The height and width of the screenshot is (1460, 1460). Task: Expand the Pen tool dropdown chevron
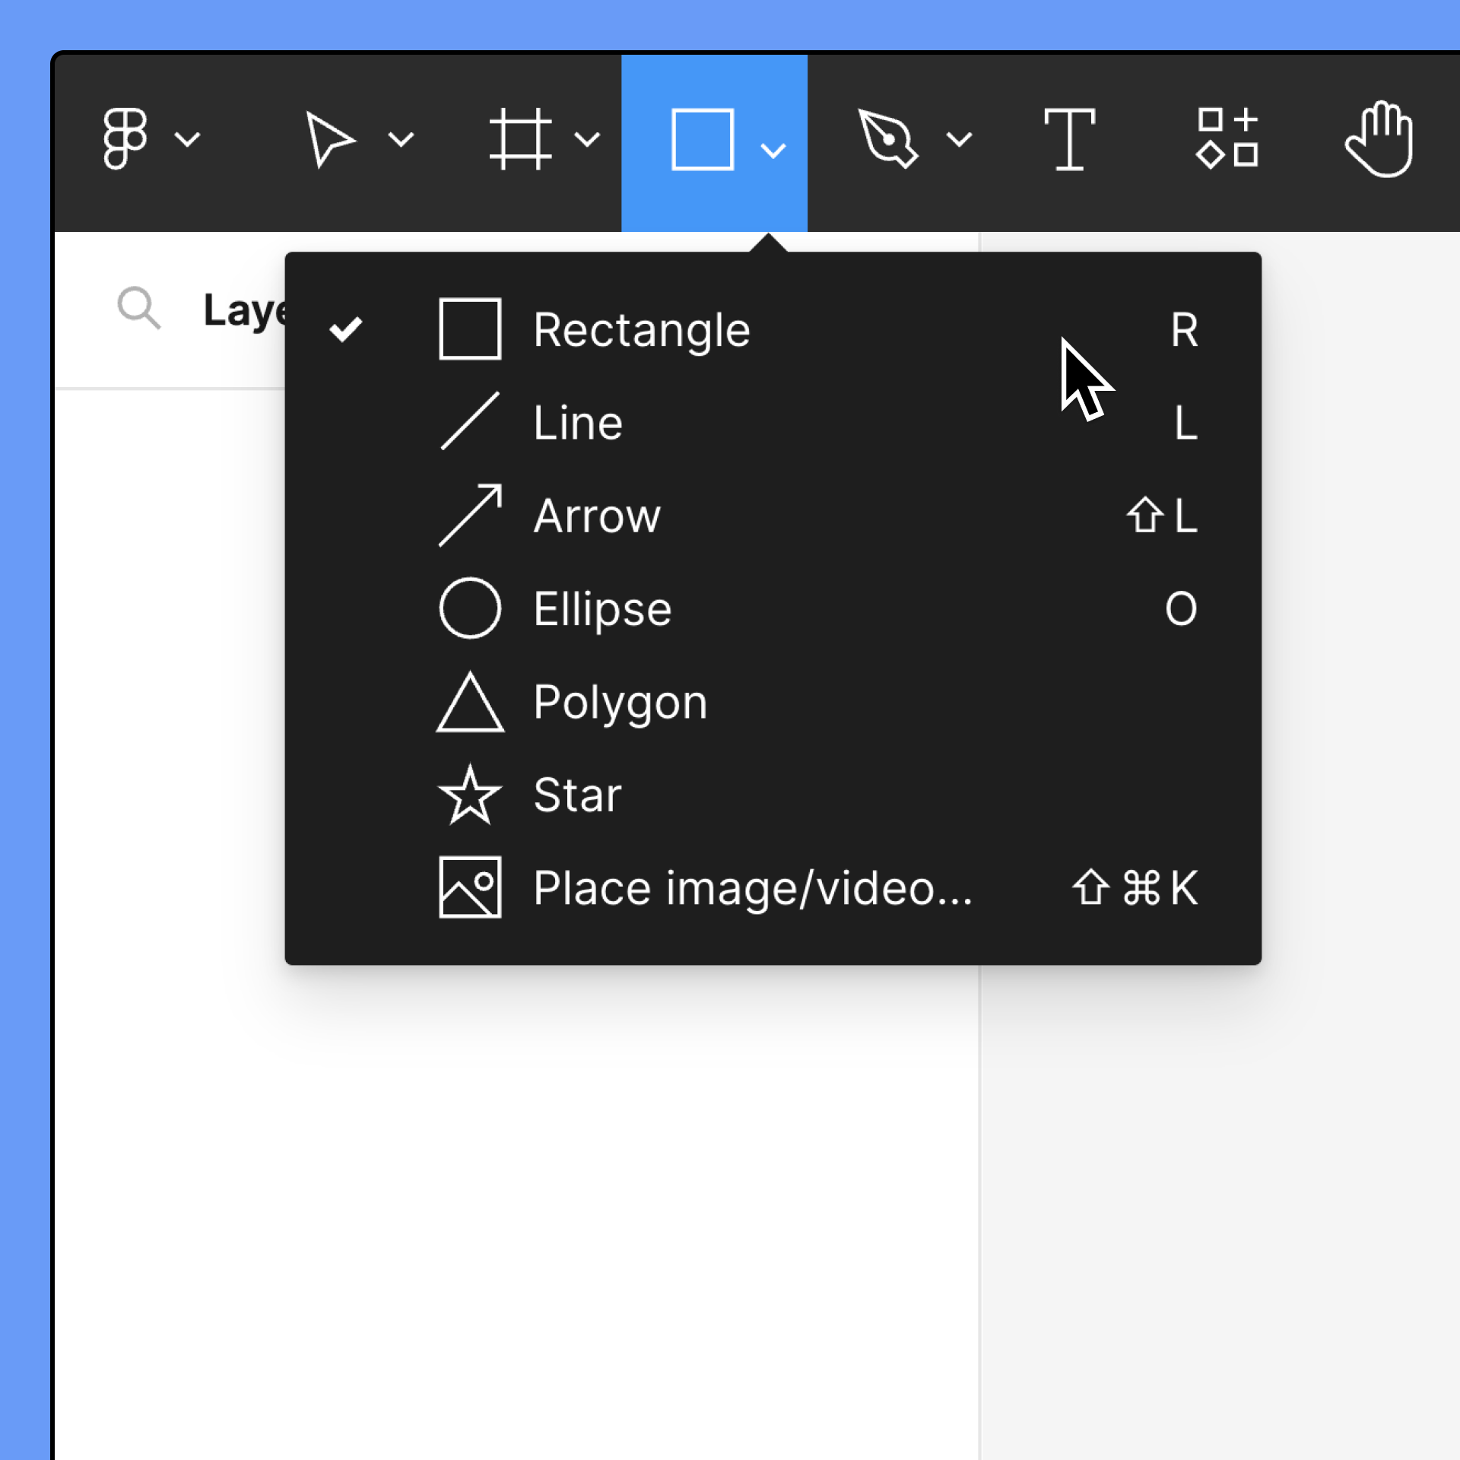pyautogui.click(x=960, y=139)
